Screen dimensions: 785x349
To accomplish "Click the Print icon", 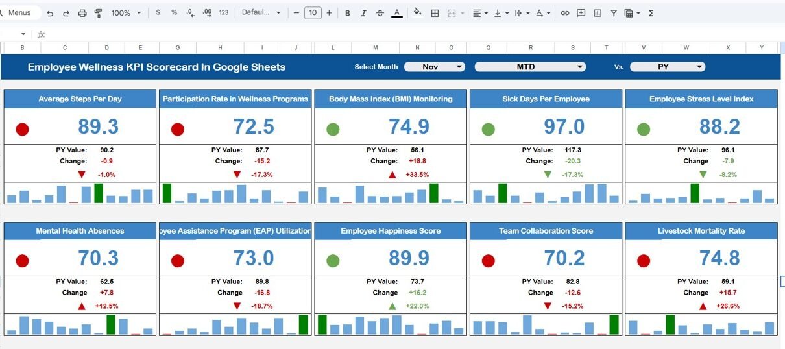I will tap(82, 13).
